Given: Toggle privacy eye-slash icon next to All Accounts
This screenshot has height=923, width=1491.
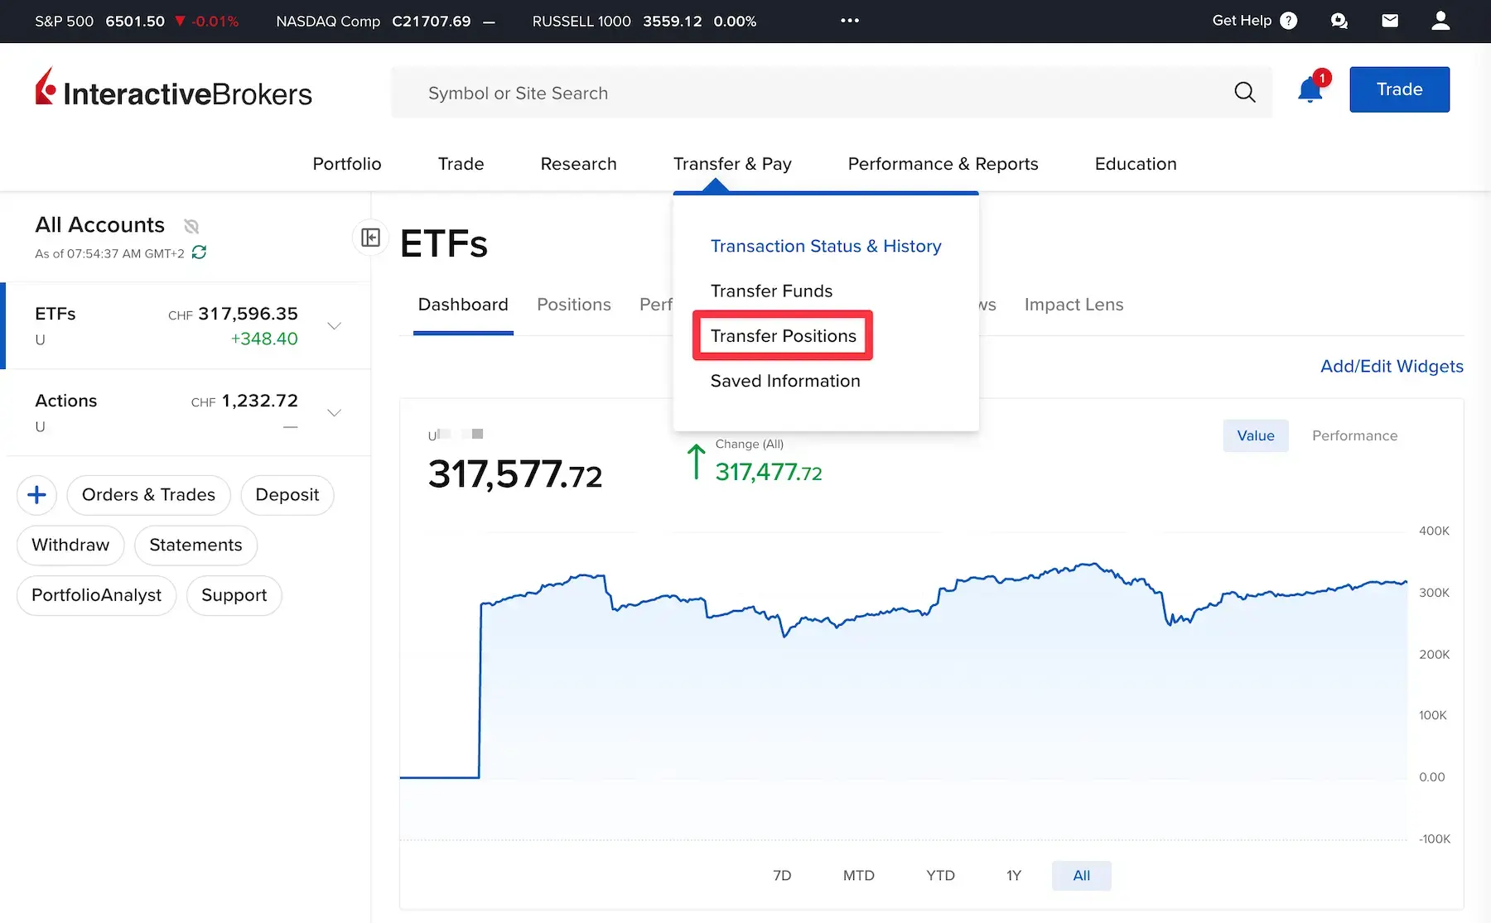Looking at the screenshot, I should click(191, 226).
